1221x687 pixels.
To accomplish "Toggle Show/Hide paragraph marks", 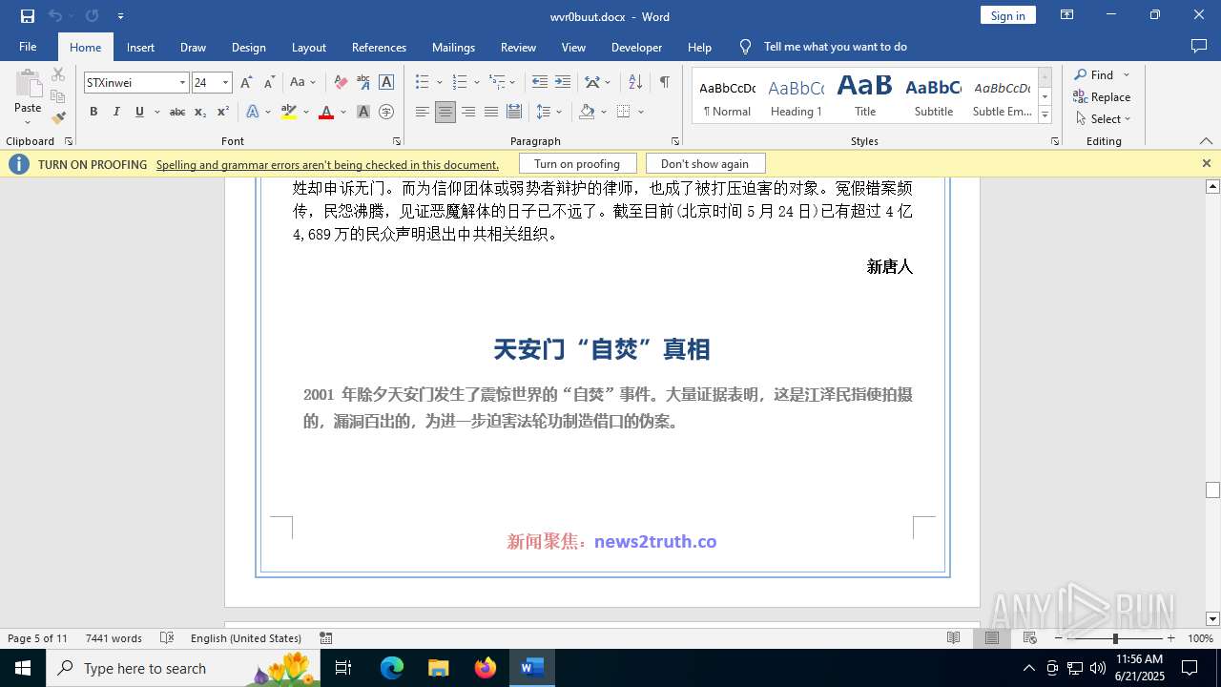I will click(x=664, y=83).
